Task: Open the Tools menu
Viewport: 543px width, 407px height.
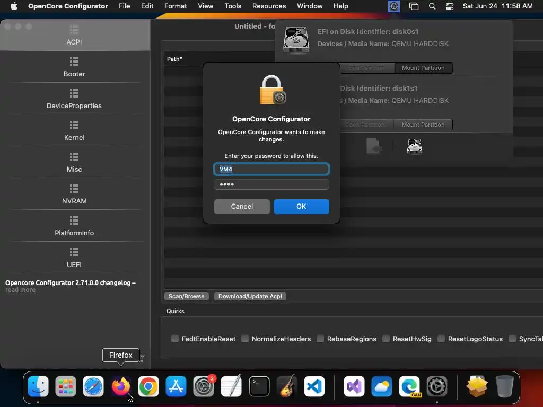Action: (x=233, y=6)
